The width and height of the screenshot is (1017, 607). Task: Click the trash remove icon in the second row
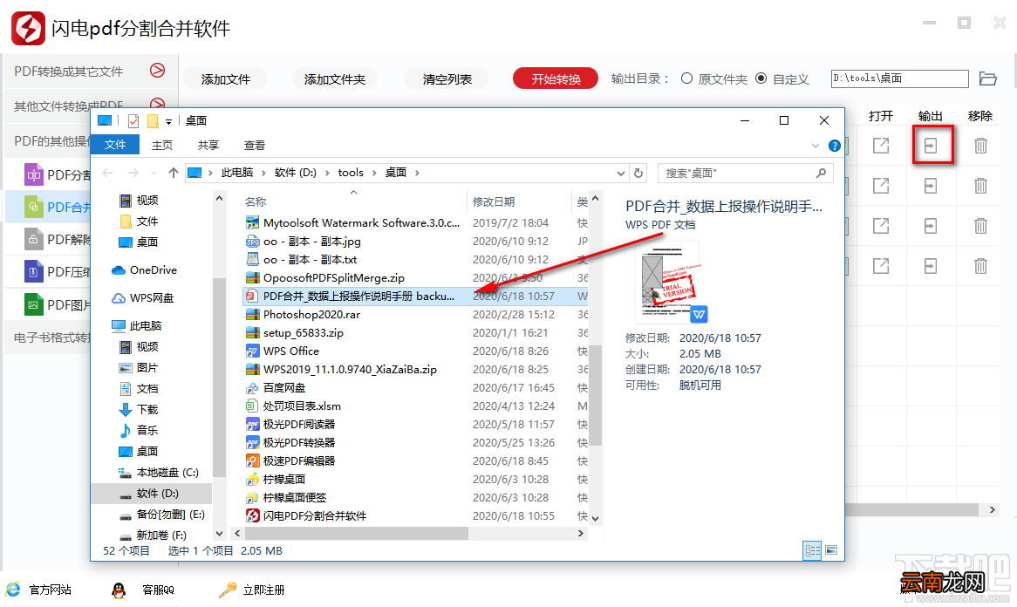980,186
